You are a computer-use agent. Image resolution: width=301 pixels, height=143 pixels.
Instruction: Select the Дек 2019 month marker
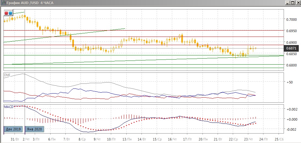point(14,129)
